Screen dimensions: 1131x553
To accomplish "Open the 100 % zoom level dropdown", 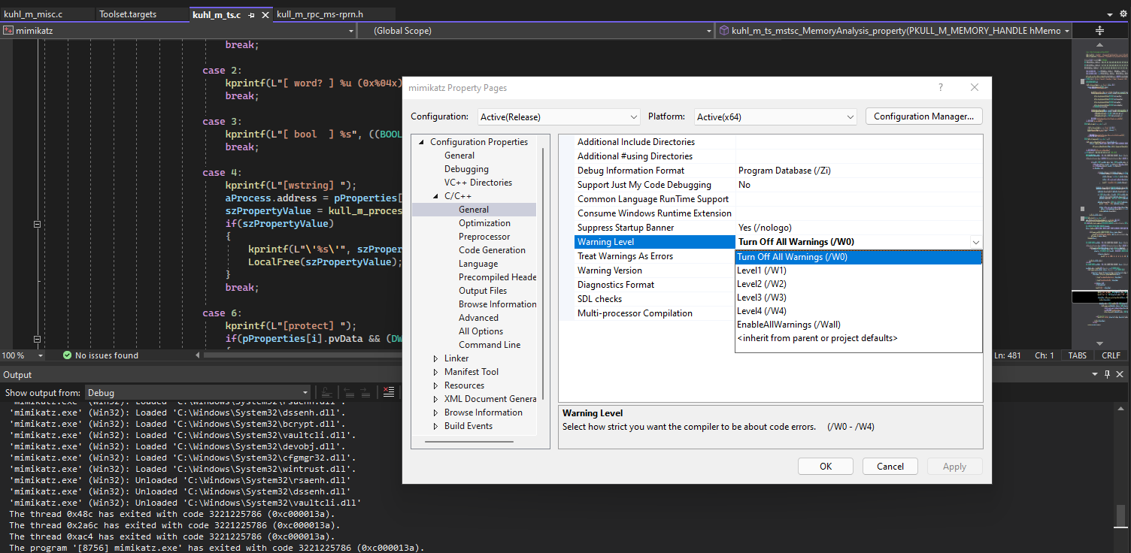I will tap(40, 355).
